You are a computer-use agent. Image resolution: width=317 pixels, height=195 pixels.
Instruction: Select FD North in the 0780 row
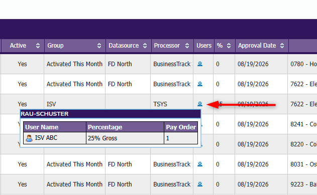click(x=120, y=64)
